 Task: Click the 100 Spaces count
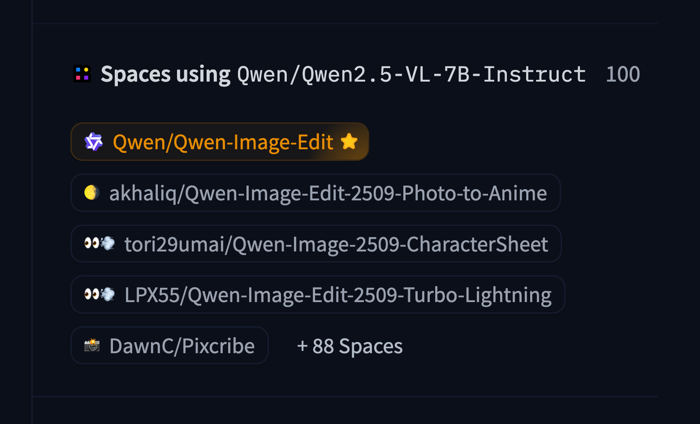[x=622, y=74]
